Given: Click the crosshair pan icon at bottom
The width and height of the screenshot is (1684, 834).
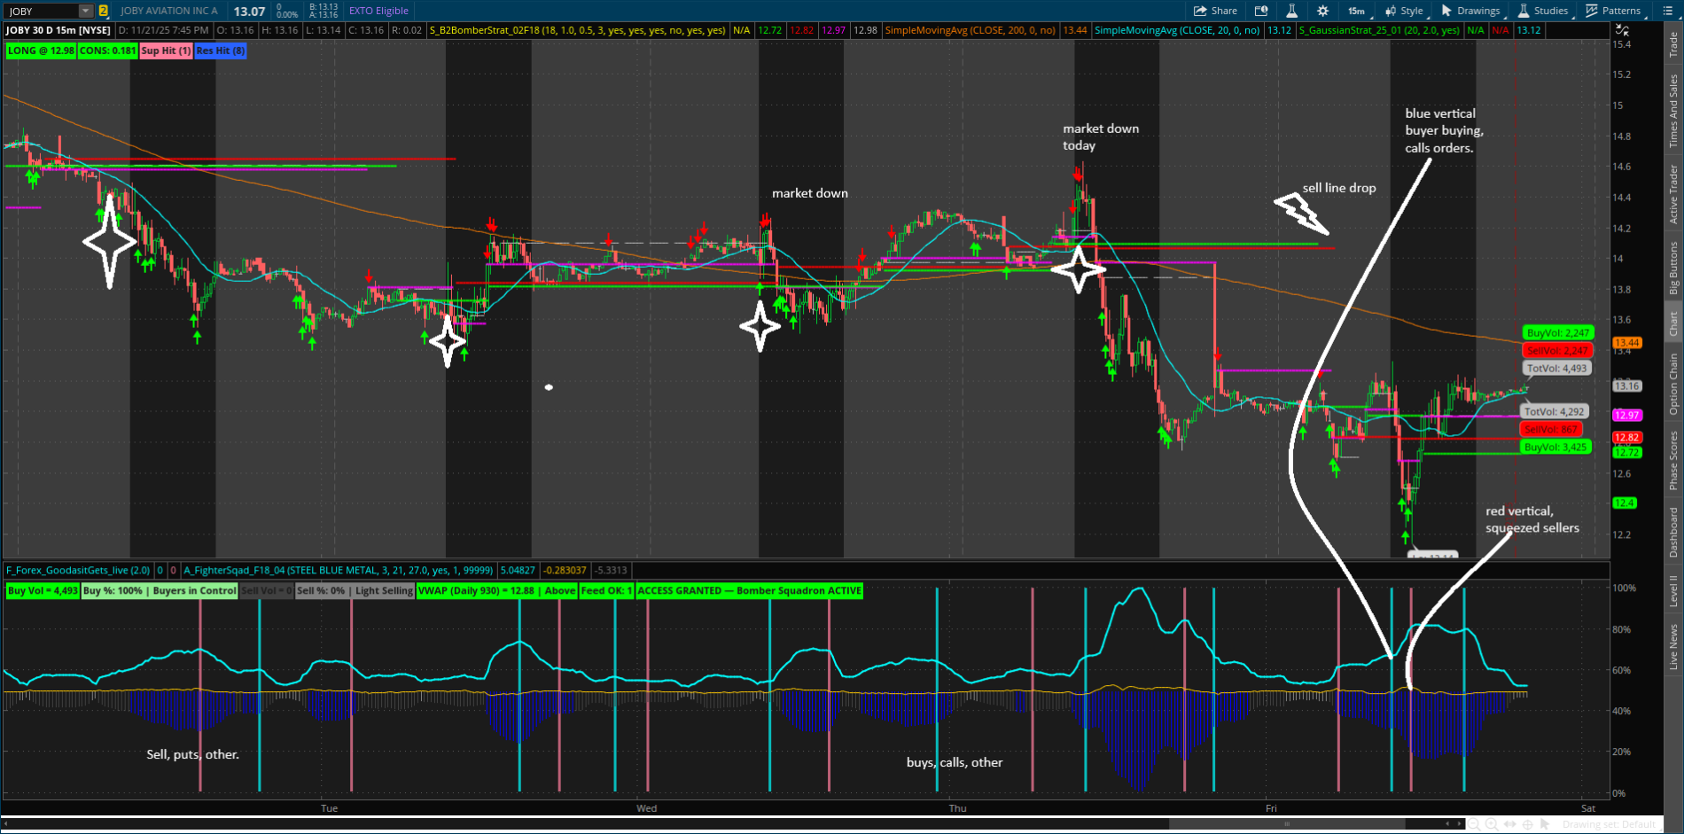Looking at the screenshot, I should pyautogui.click(x=1528, y=824).
